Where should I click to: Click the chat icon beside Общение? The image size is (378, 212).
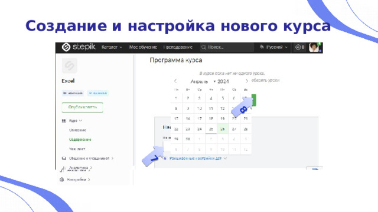coord(64,158)
